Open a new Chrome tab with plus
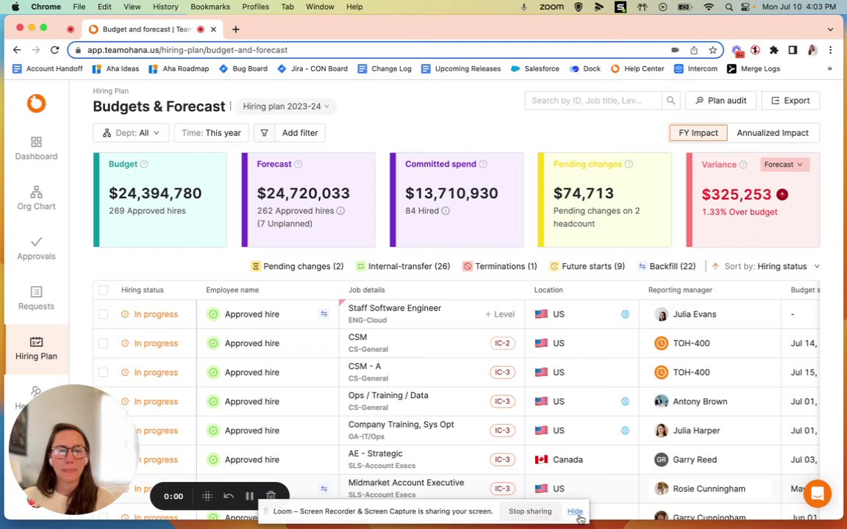Viewport: 847px width, 529px height. point(235,29)
